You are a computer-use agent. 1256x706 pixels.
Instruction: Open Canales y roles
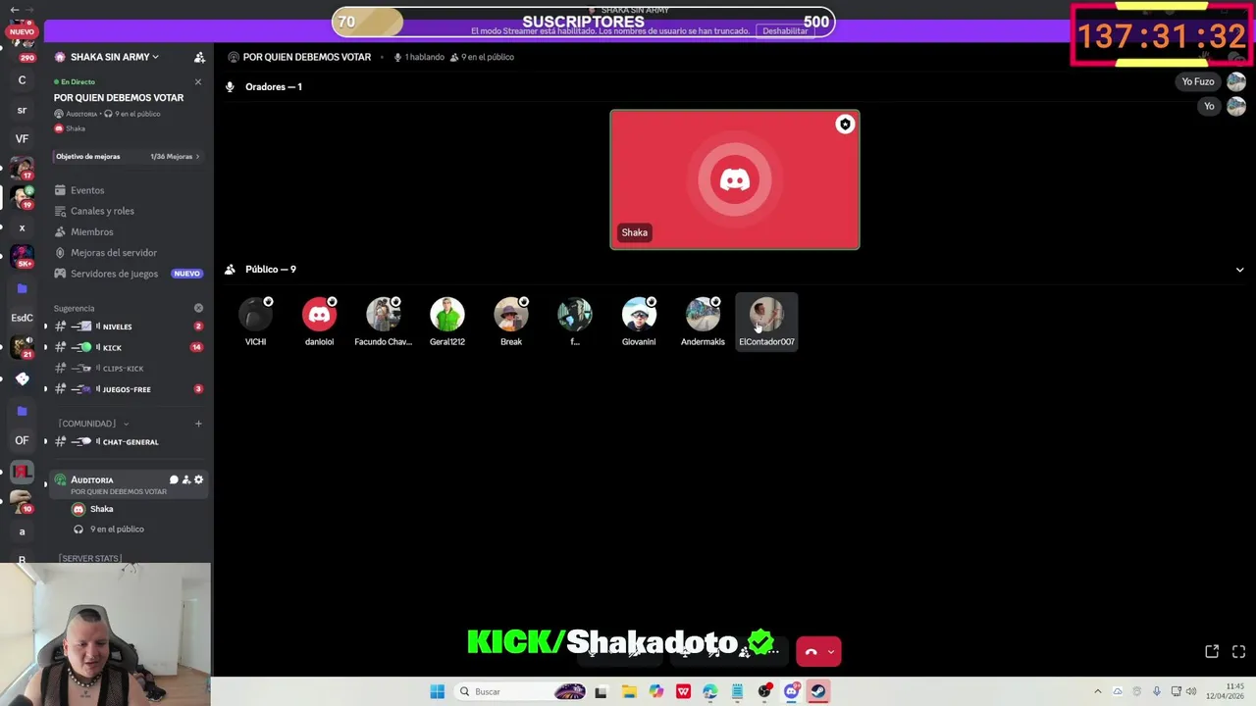(102, 211)
